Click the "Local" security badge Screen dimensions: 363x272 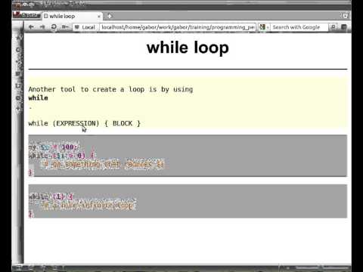point(85,27)
